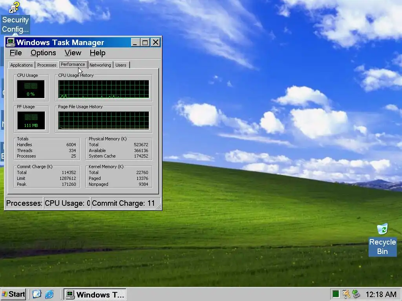Switch to the Applications tab
402x301 pixels.
point(21,65)
